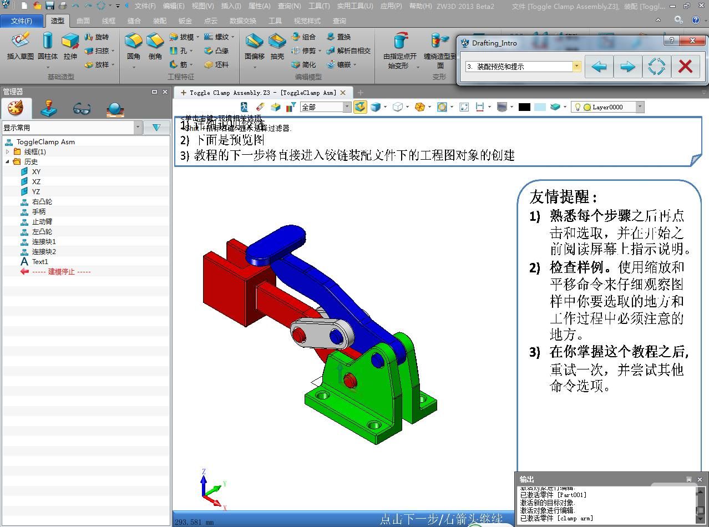The height and width of the screenshot is (527, 709).
Task: Click the Revolve (旋转) tool
Action: click(97, 37)
